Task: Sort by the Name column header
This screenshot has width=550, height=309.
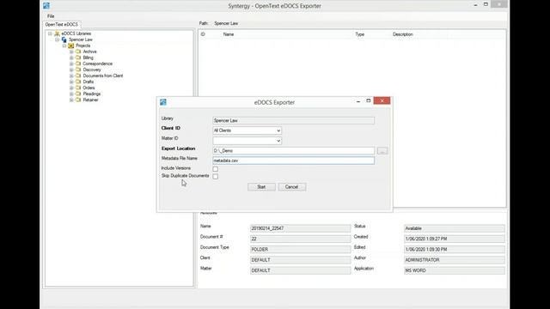Action: coord(229,34)
